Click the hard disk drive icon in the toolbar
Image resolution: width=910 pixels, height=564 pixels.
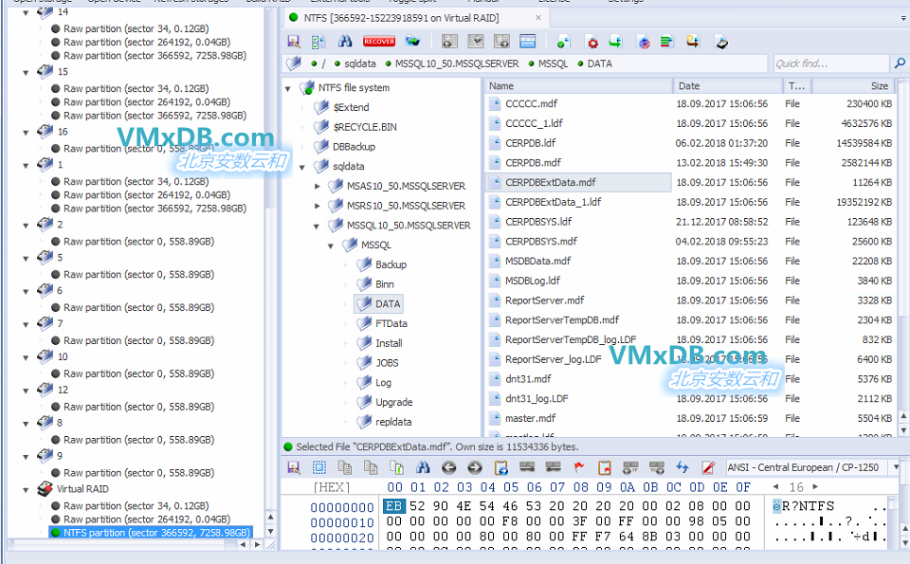click(721, 42)
